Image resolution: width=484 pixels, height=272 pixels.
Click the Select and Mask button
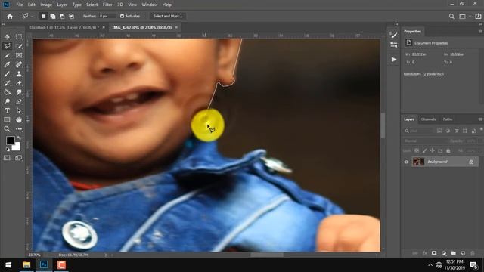(168, 16)
